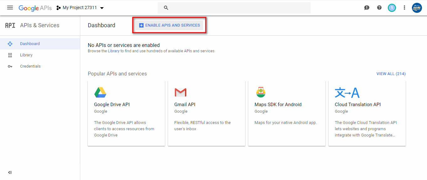The width and height of the screenshot is (427, 180).
Task: Click Enable APIs and Services button
Action: [169, 25]
